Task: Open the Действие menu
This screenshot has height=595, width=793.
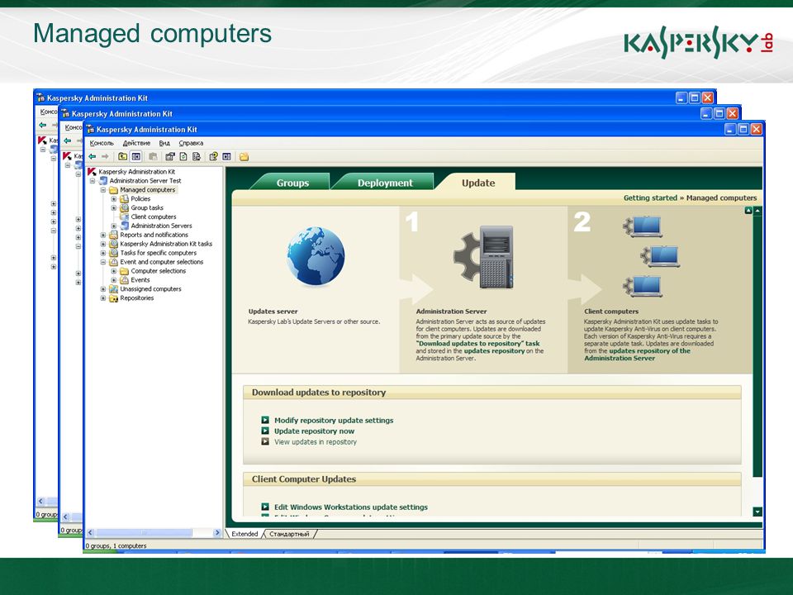Action: [136, 143]
